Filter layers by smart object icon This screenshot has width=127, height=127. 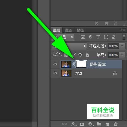pos(113,37)
